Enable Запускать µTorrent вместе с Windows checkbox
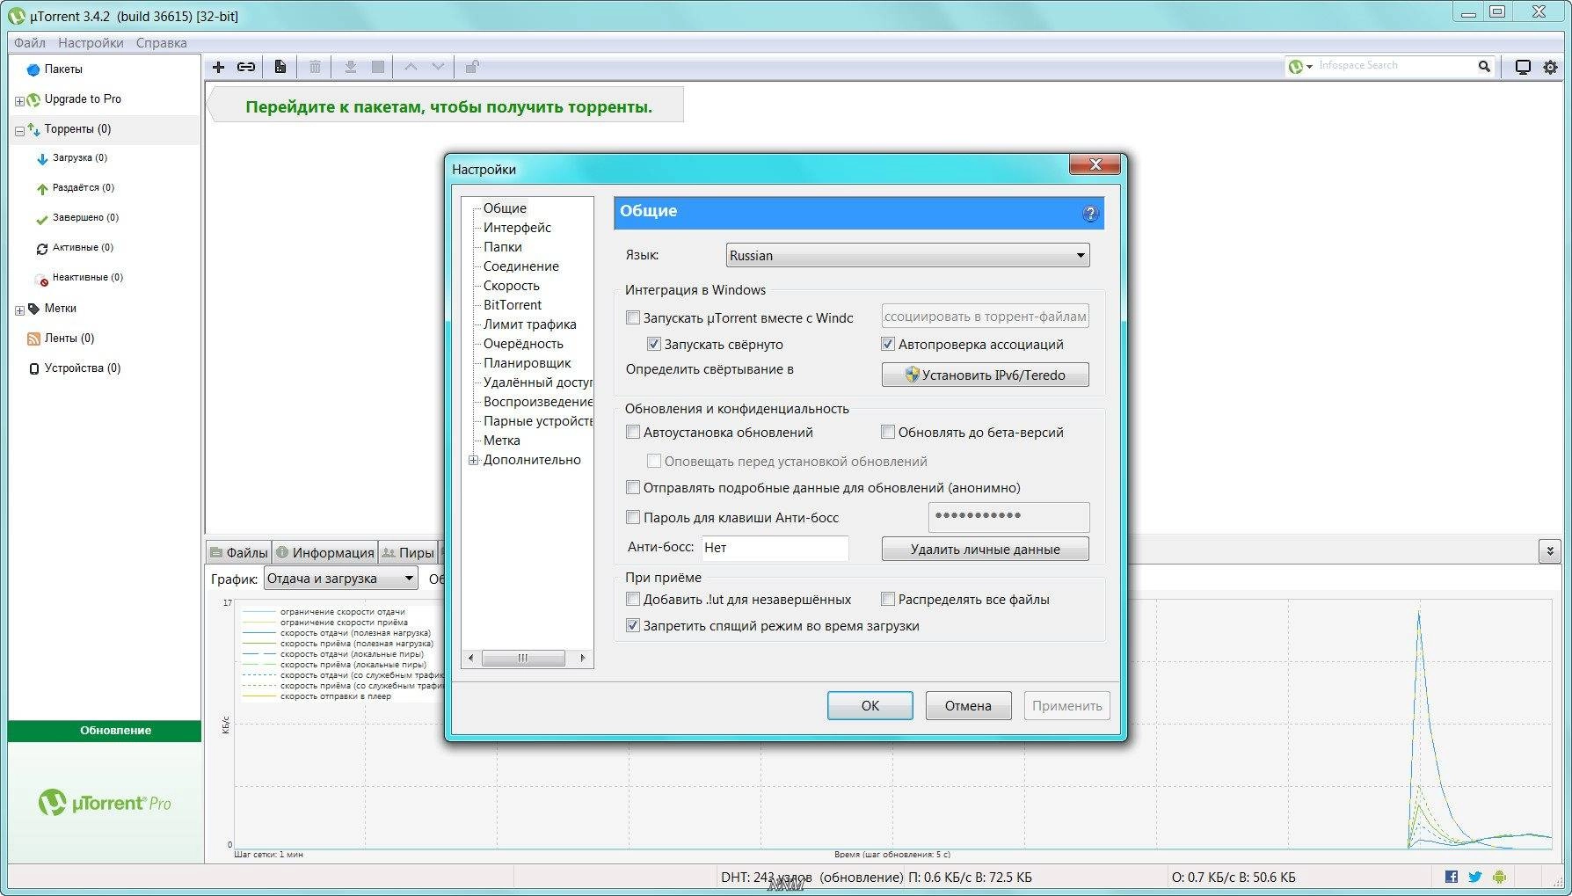 (632, 317)
